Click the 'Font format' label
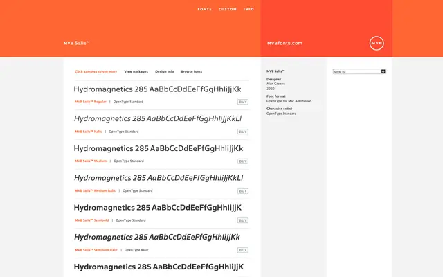443x277 pixels. click(276, 96)
